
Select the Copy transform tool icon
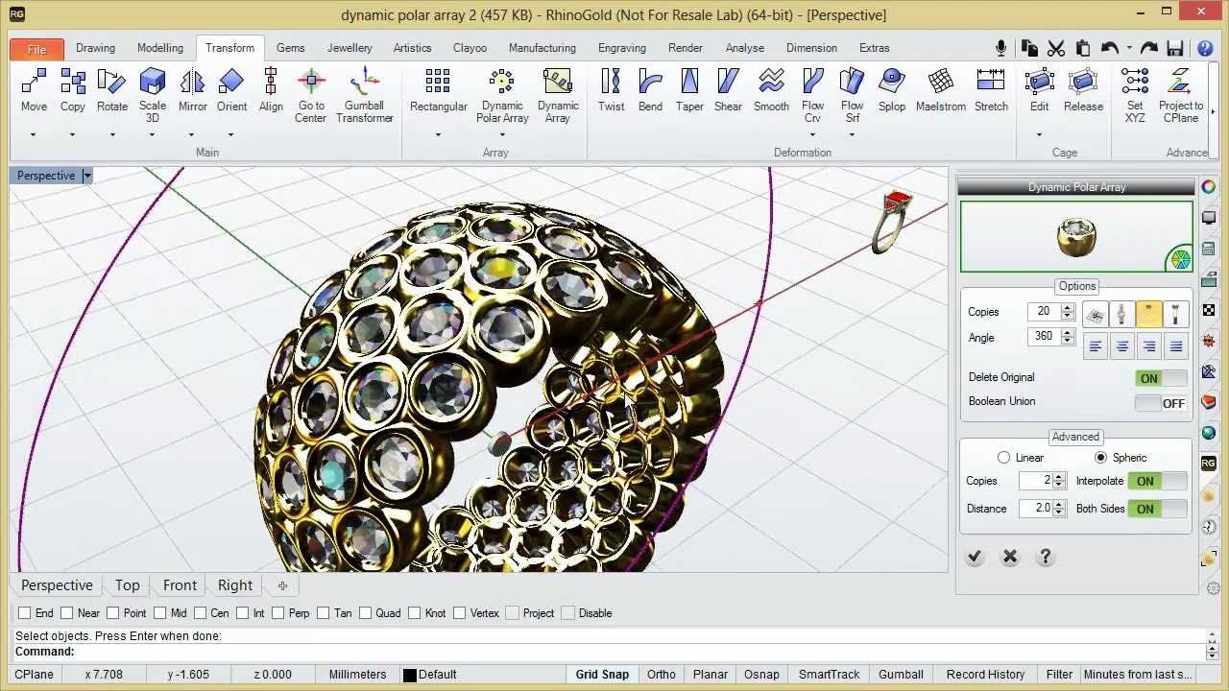73,83
